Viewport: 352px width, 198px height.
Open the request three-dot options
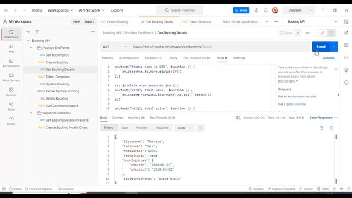coord(307,33)
